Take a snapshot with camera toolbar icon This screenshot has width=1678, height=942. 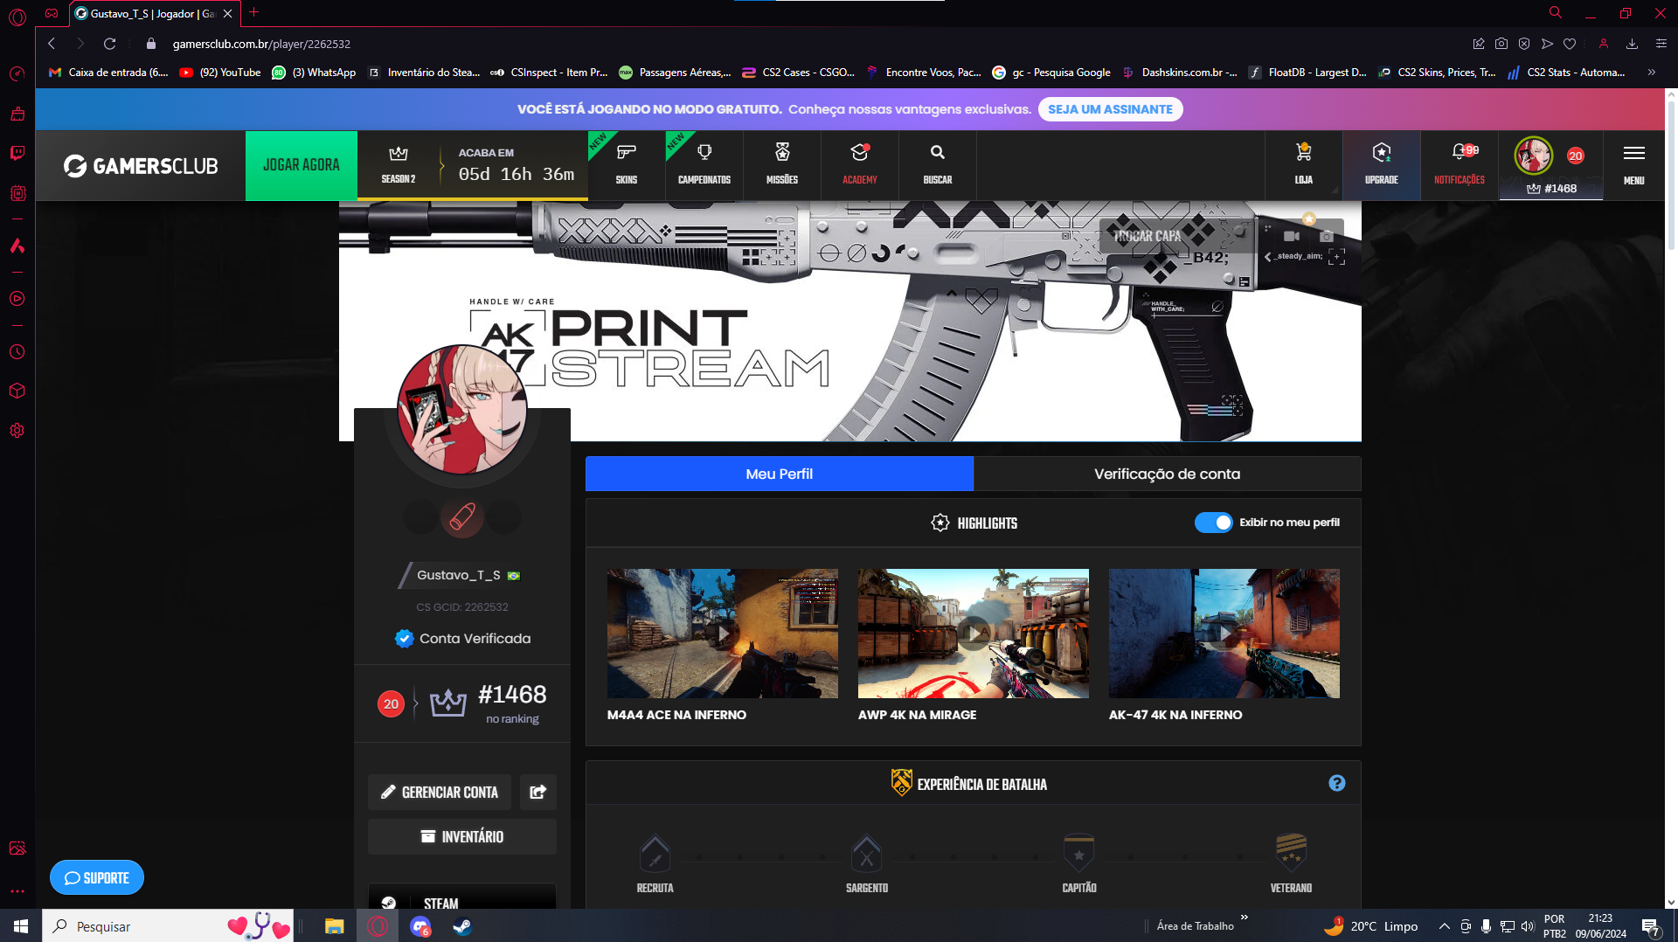click(x=1501, y=44)
